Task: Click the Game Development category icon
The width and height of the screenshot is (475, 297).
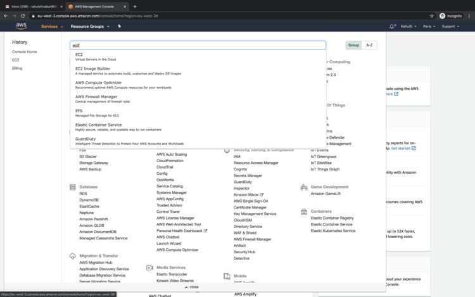Action: pos(304,187)
